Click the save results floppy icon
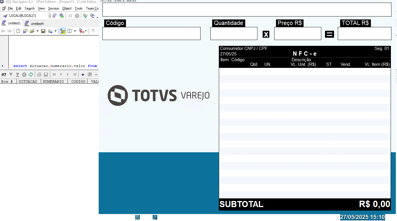 (x=46, y=75)
